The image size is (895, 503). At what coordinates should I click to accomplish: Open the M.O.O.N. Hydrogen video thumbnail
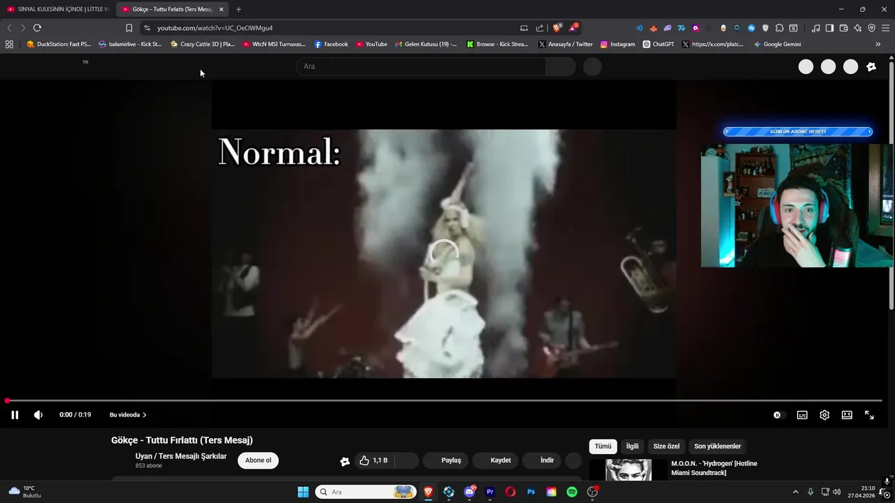629,469
